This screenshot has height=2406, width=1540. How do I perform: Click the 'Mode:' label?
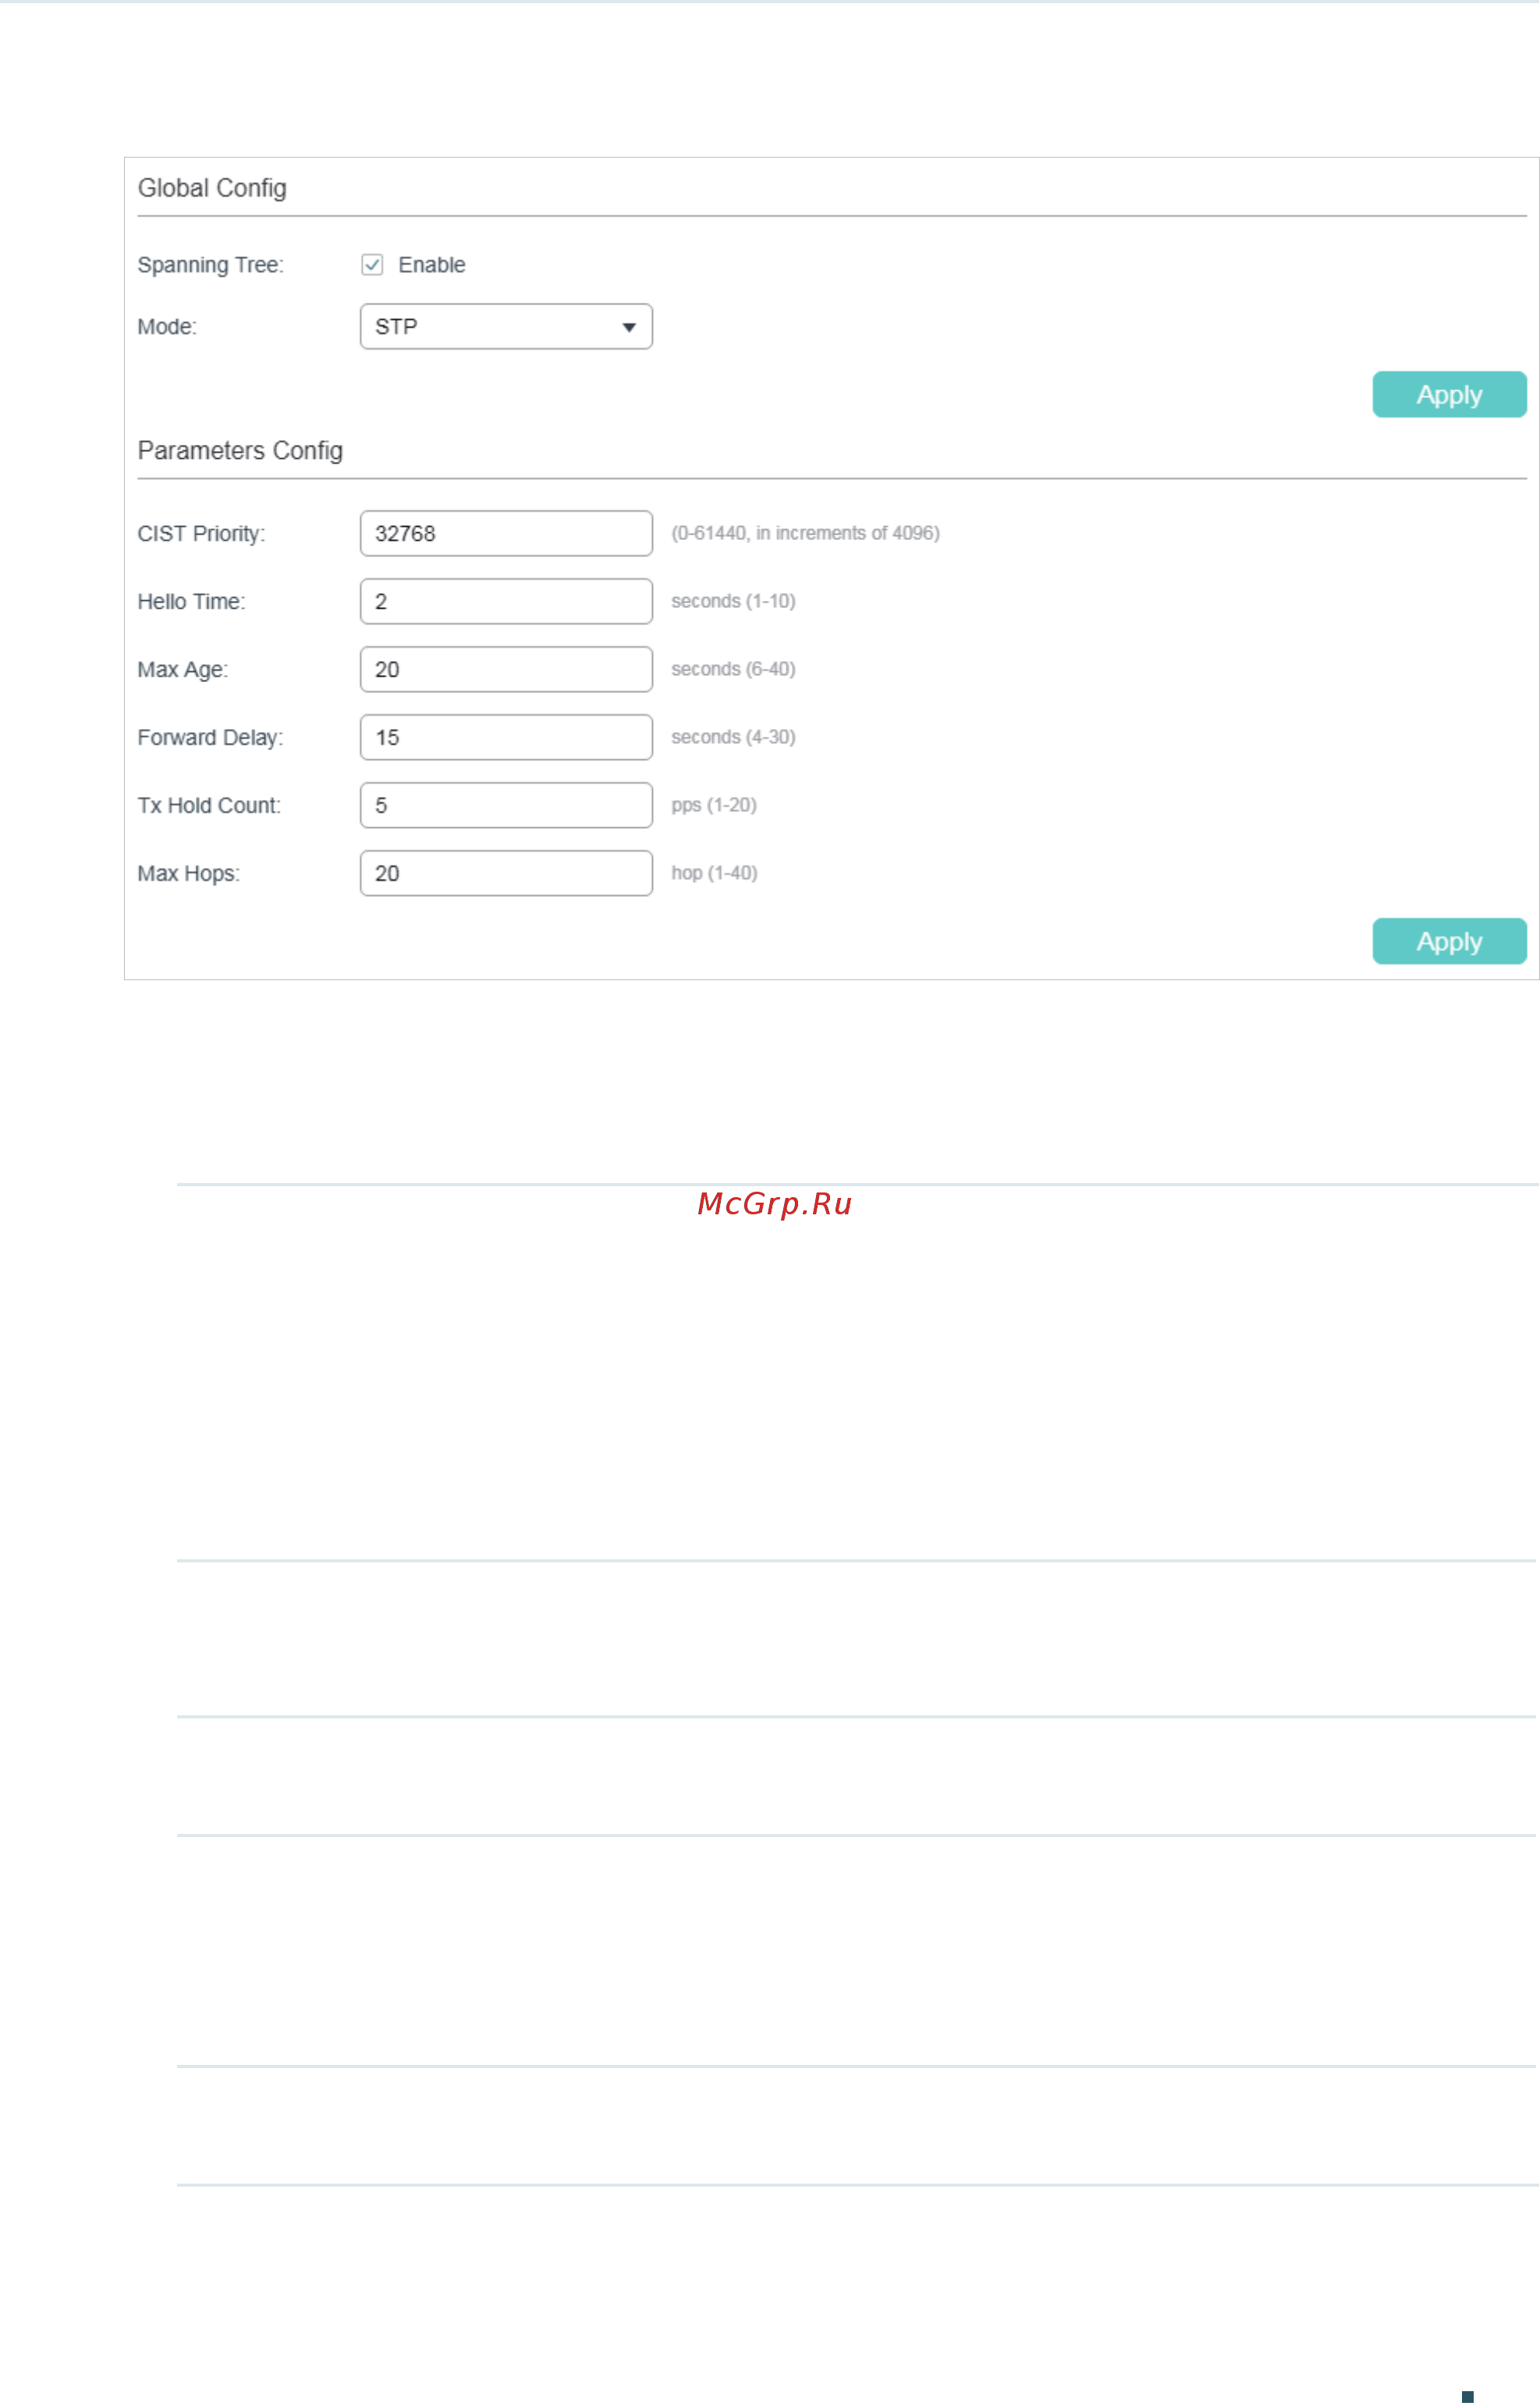point(167,327)
